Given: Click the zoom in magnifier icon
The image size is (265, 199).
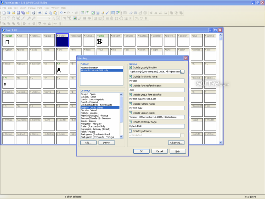Looking at the screenshot, I should point(29,18).
